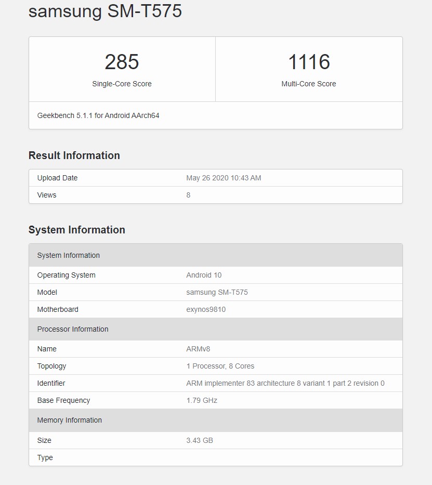Select the multi-core score value 1116
The image size is (432, 485).
pos(309,62)
